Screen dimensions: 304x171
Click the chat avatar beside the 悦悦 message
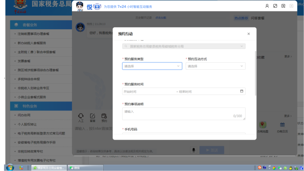coord(80,27)
